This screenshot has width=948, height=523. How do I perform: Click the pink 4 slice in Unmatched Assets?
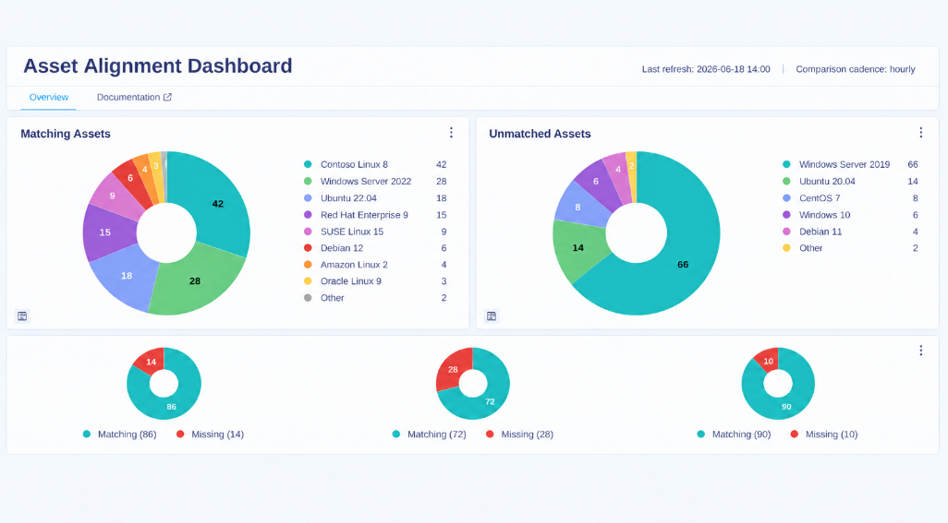617,170
